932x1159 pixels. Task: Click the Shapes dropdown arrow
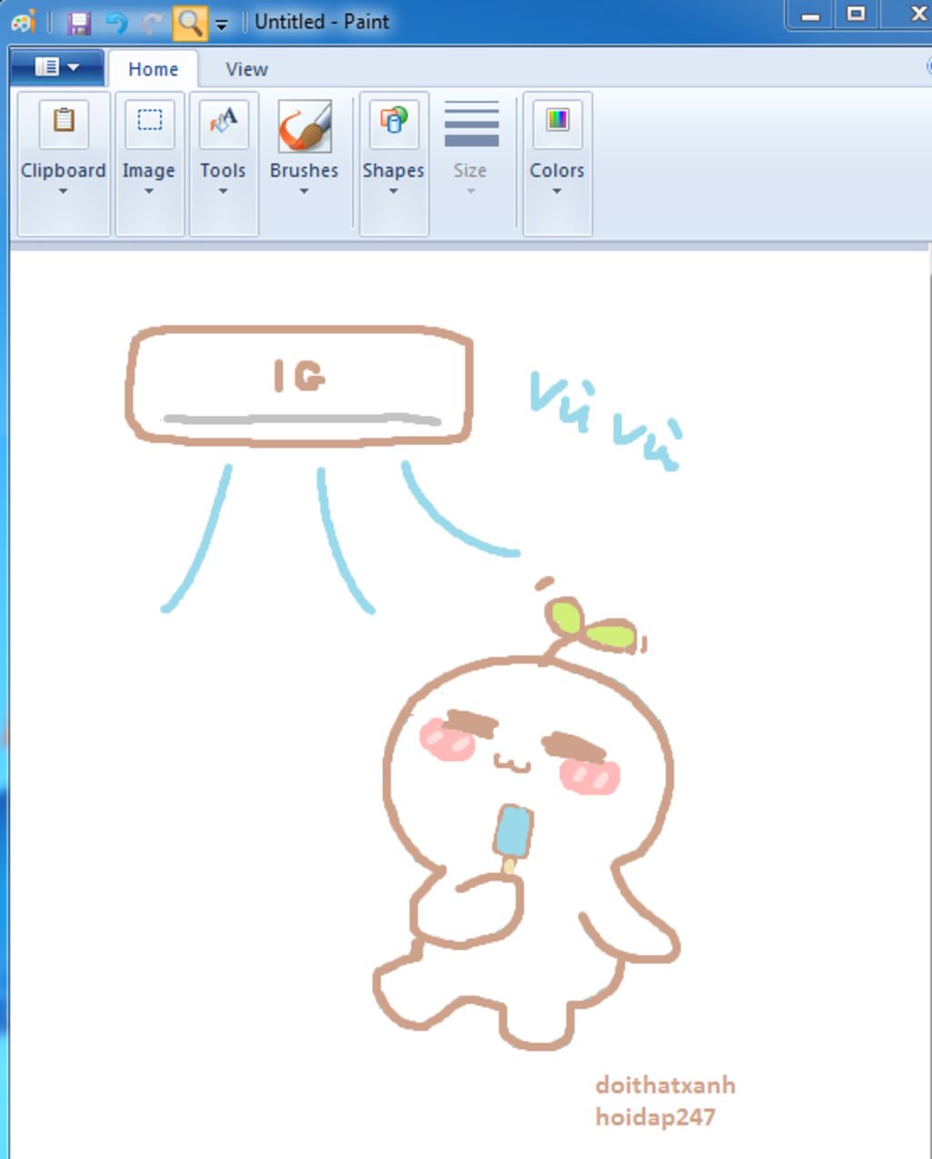point(392,192)
